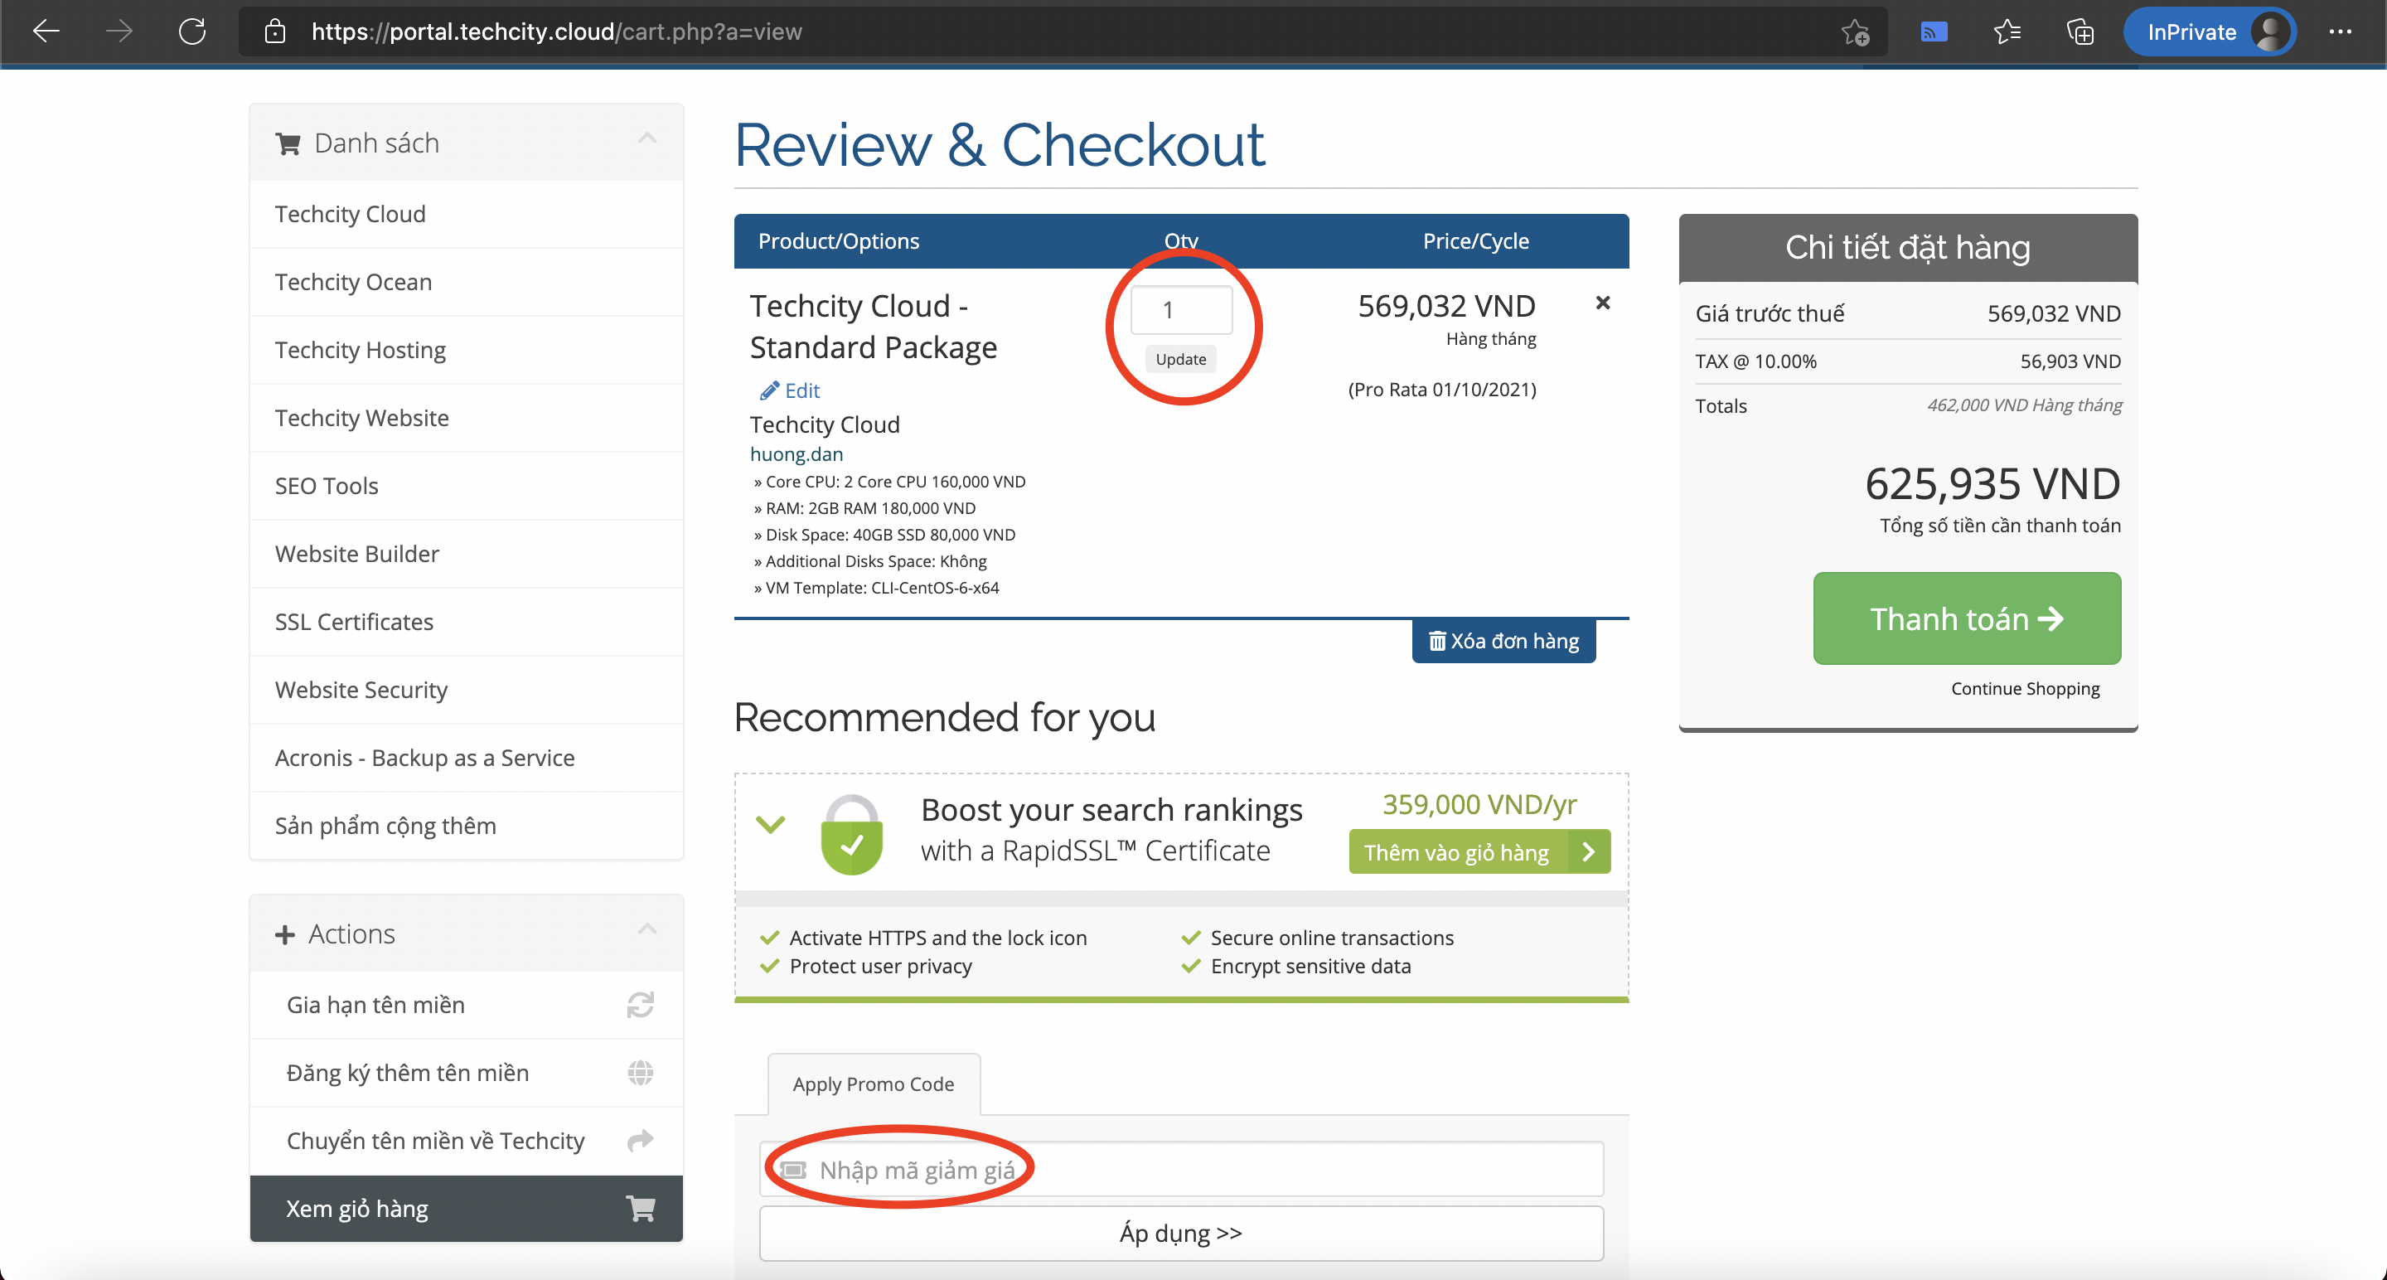Viewport: 2387px width, 1280px height.
Task: Open Xem giỏ hàng action
Action: [x=466, y=1209]
